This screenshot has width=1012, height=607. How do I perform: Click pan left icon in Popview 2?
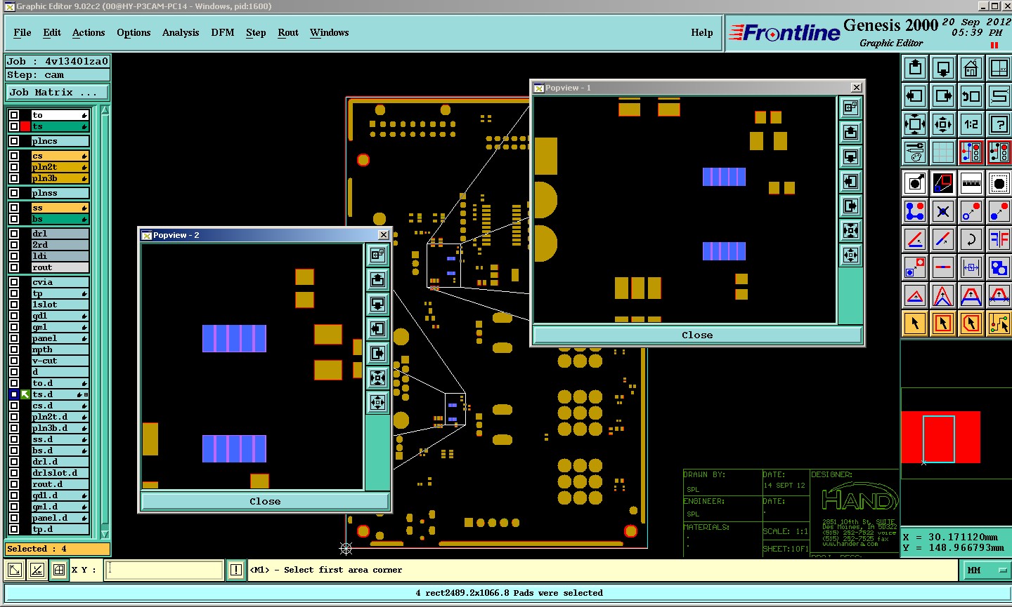pos(377,328)
